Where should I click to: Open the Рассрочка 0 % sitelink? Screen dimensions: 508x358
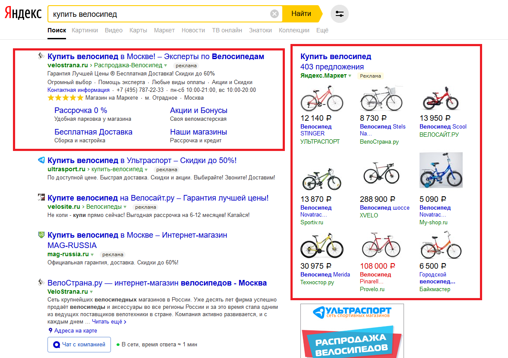pyautogui.click(x=81, y=110)
